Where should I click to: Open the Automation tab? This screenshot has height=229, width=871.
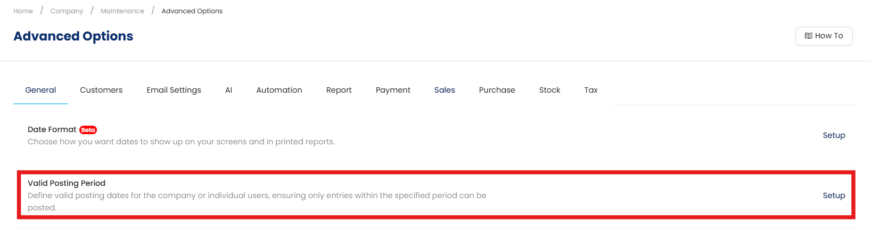pyautogui.click(x=279, y=90)
